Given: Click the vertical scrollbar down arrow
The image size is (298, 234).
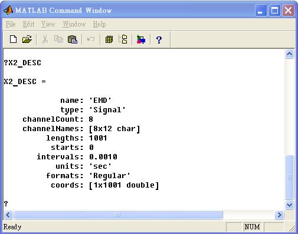Looking at the screenshot, I should pyautogui.click(x=289, y=205).
